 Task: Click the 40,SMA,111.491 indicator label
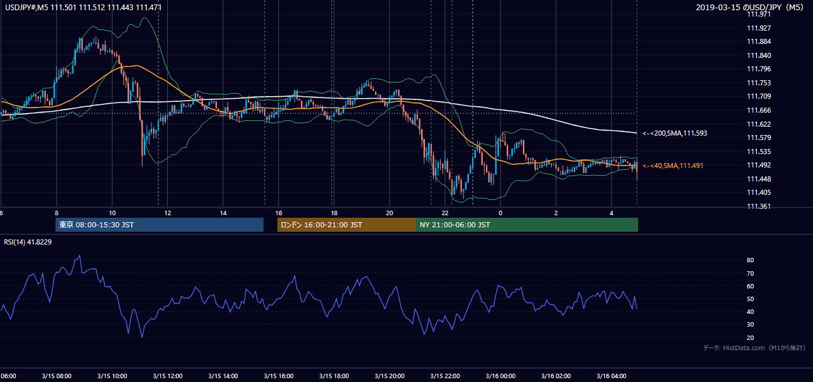click(673, 166)
